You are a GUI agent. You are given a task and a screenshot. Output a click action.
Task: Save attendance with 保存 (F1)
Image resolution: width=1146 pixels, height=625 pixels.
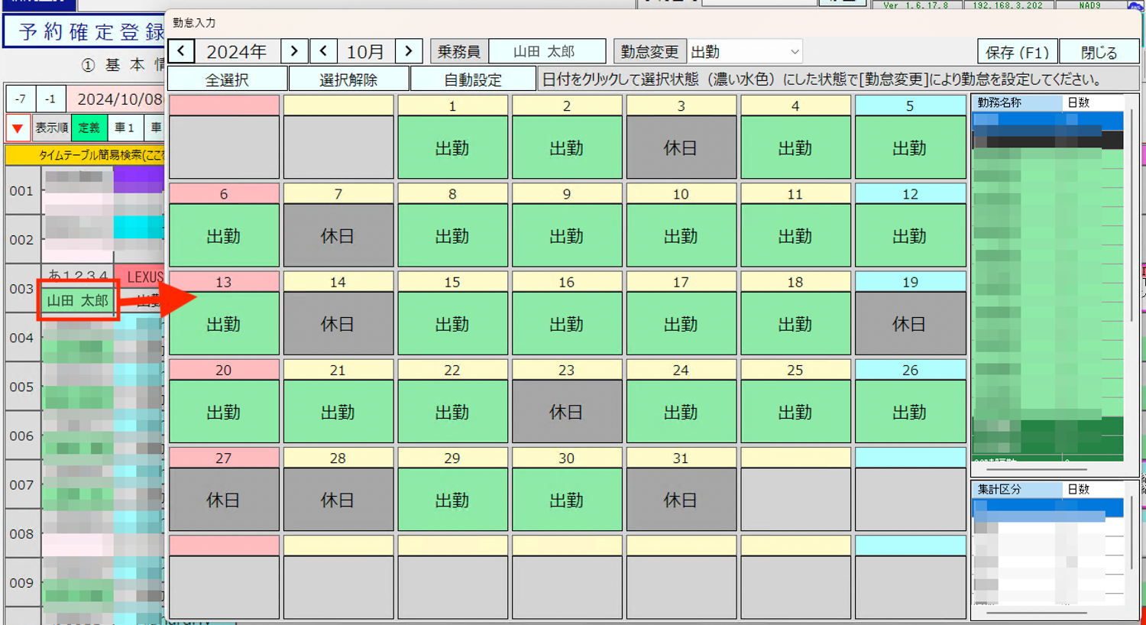[1016, 51]
